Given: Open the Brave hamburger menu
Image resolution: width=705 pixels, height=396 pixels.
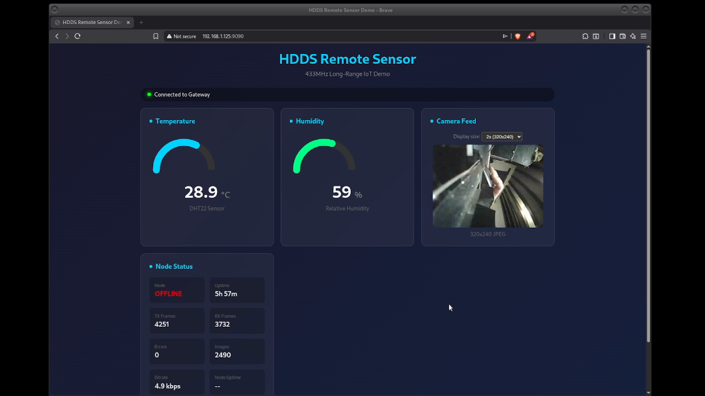Looking at the screenshot, I should [643, 36].
